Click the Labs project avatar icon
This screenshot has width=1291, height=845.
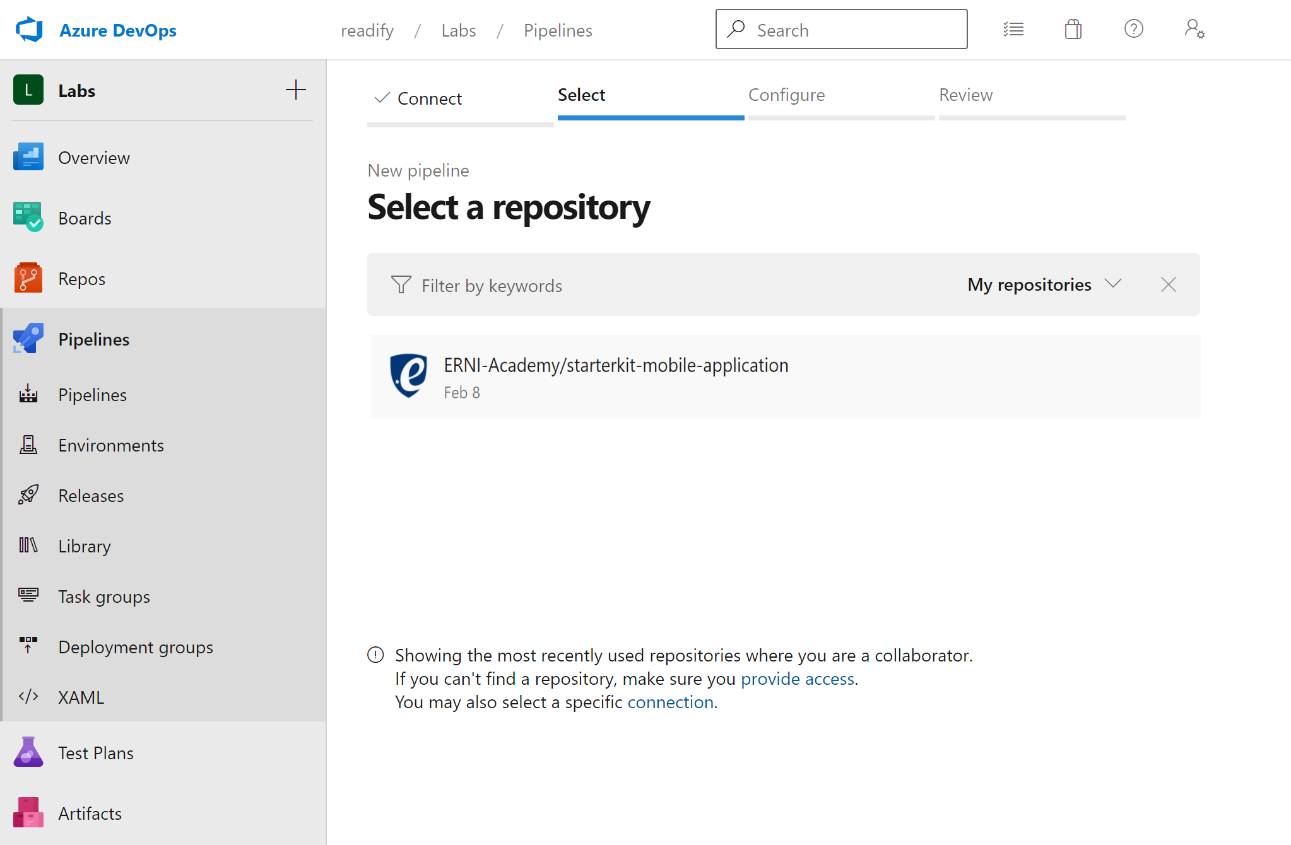coord(28,90)
